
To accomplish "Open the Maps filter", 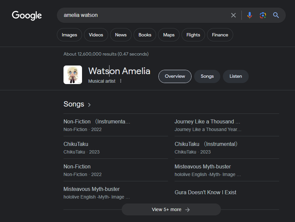I will pos(169,35).
